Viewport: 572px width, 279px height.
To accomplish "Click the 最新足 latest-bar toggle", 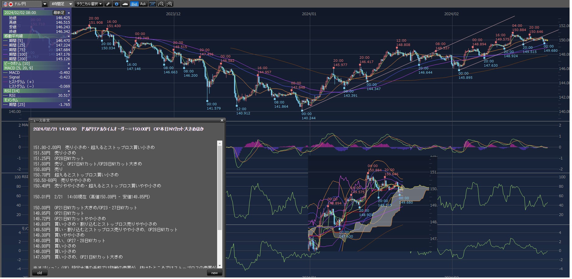I will coord(59,13).
